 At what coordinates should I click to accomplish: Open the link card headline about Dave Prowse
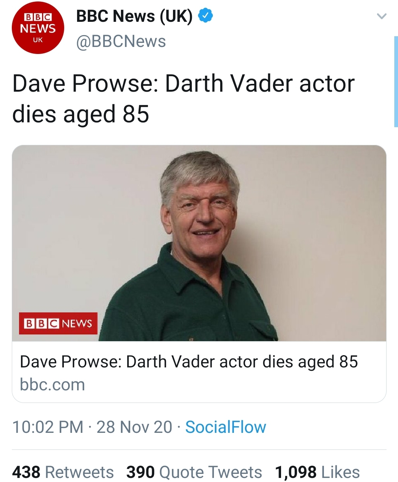tap(188, 361)
